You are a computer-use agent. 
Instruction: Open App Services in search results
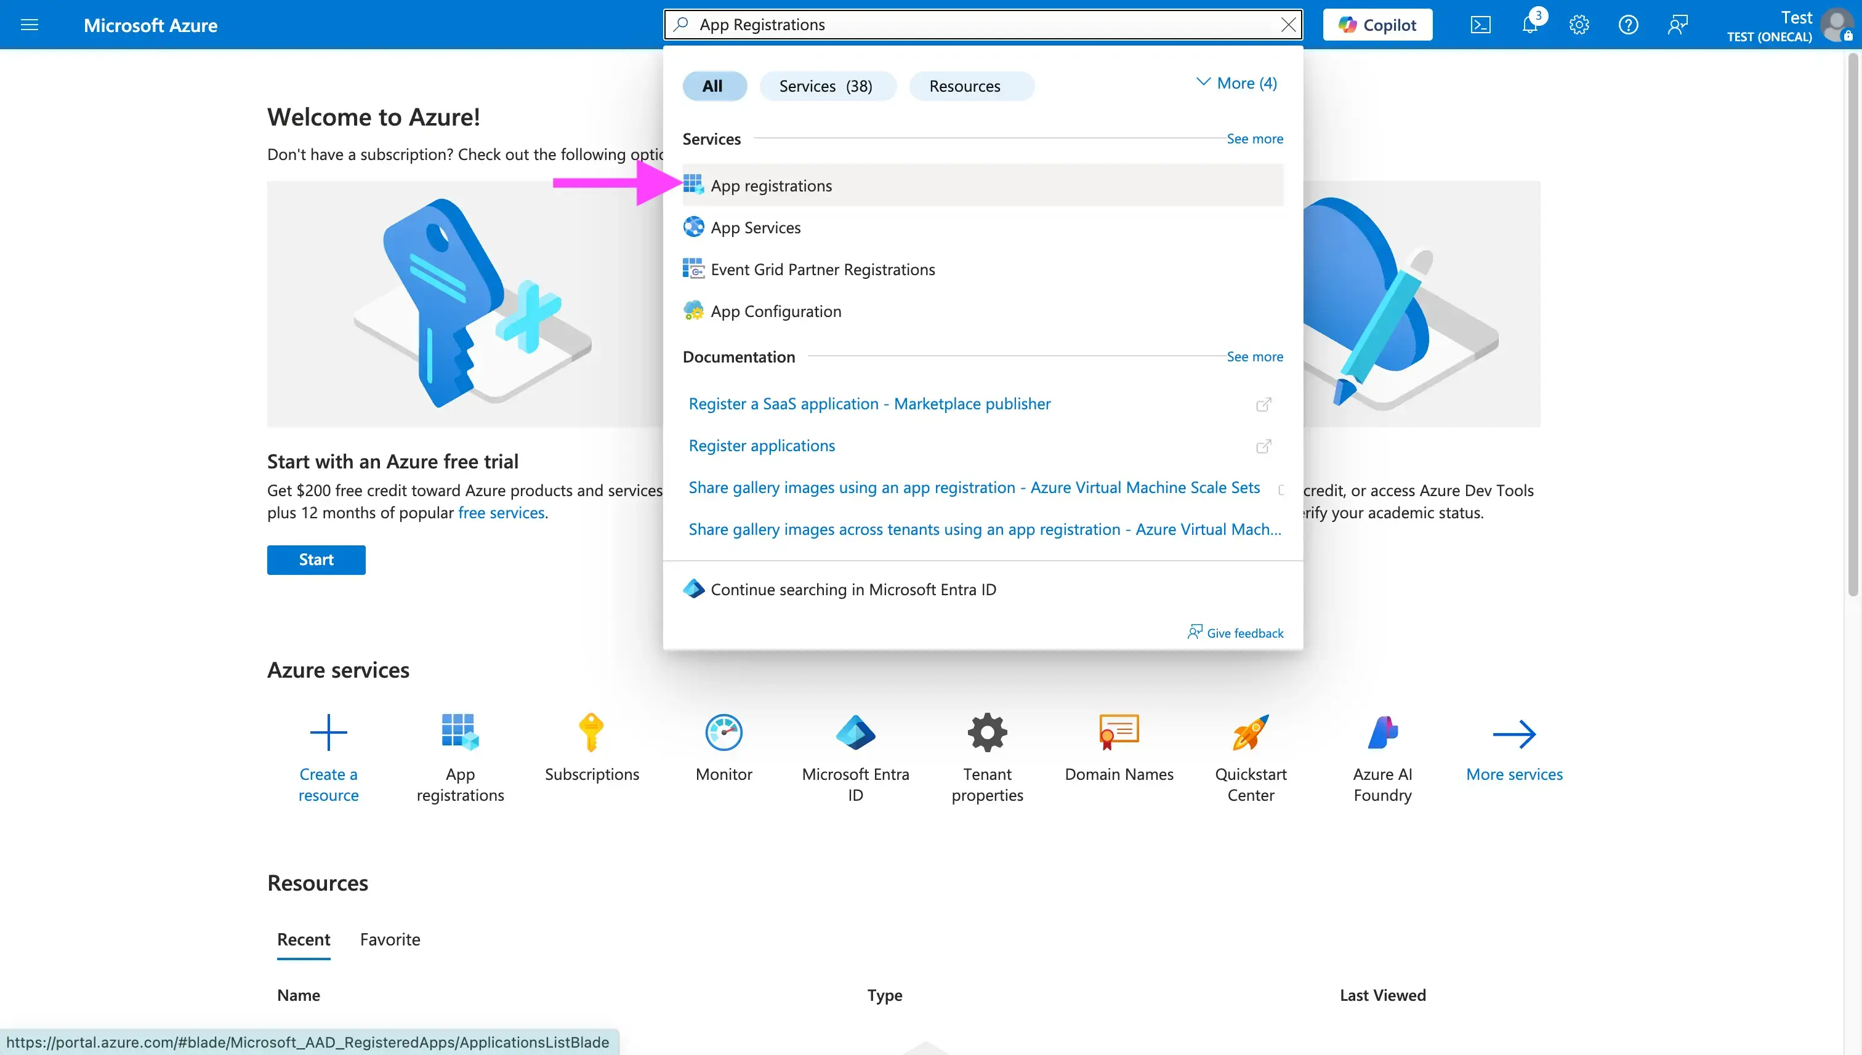click(x=983, y=228)
